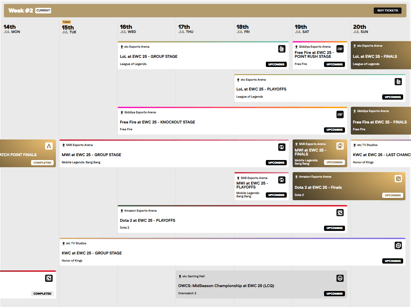Click the location pin on Dota 2 Playoffs card
The width and height of the screenshot is (411, 307).
[122, 211]
